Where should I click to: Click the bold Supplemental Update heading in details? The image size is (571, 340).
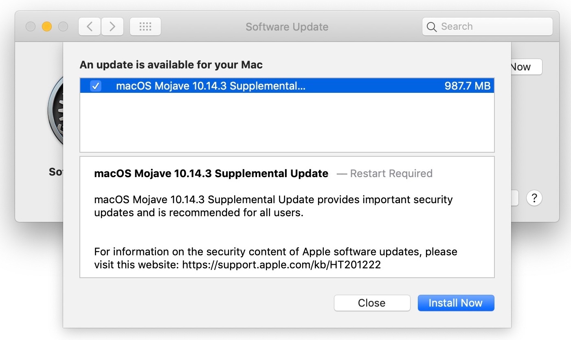coord(211,173)
